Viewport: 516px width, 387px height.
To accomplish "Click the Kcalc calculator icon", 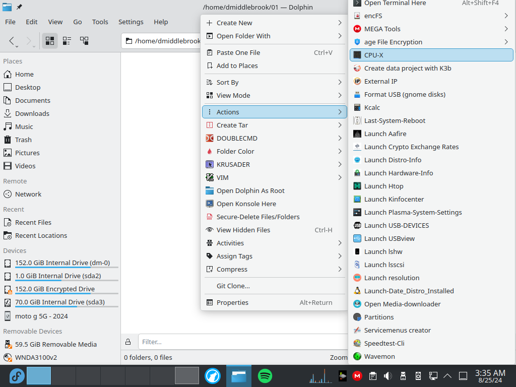I will pos(357,108).
